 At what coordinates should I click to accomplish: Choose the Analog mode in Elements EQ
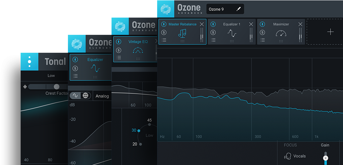coord(102,96)
